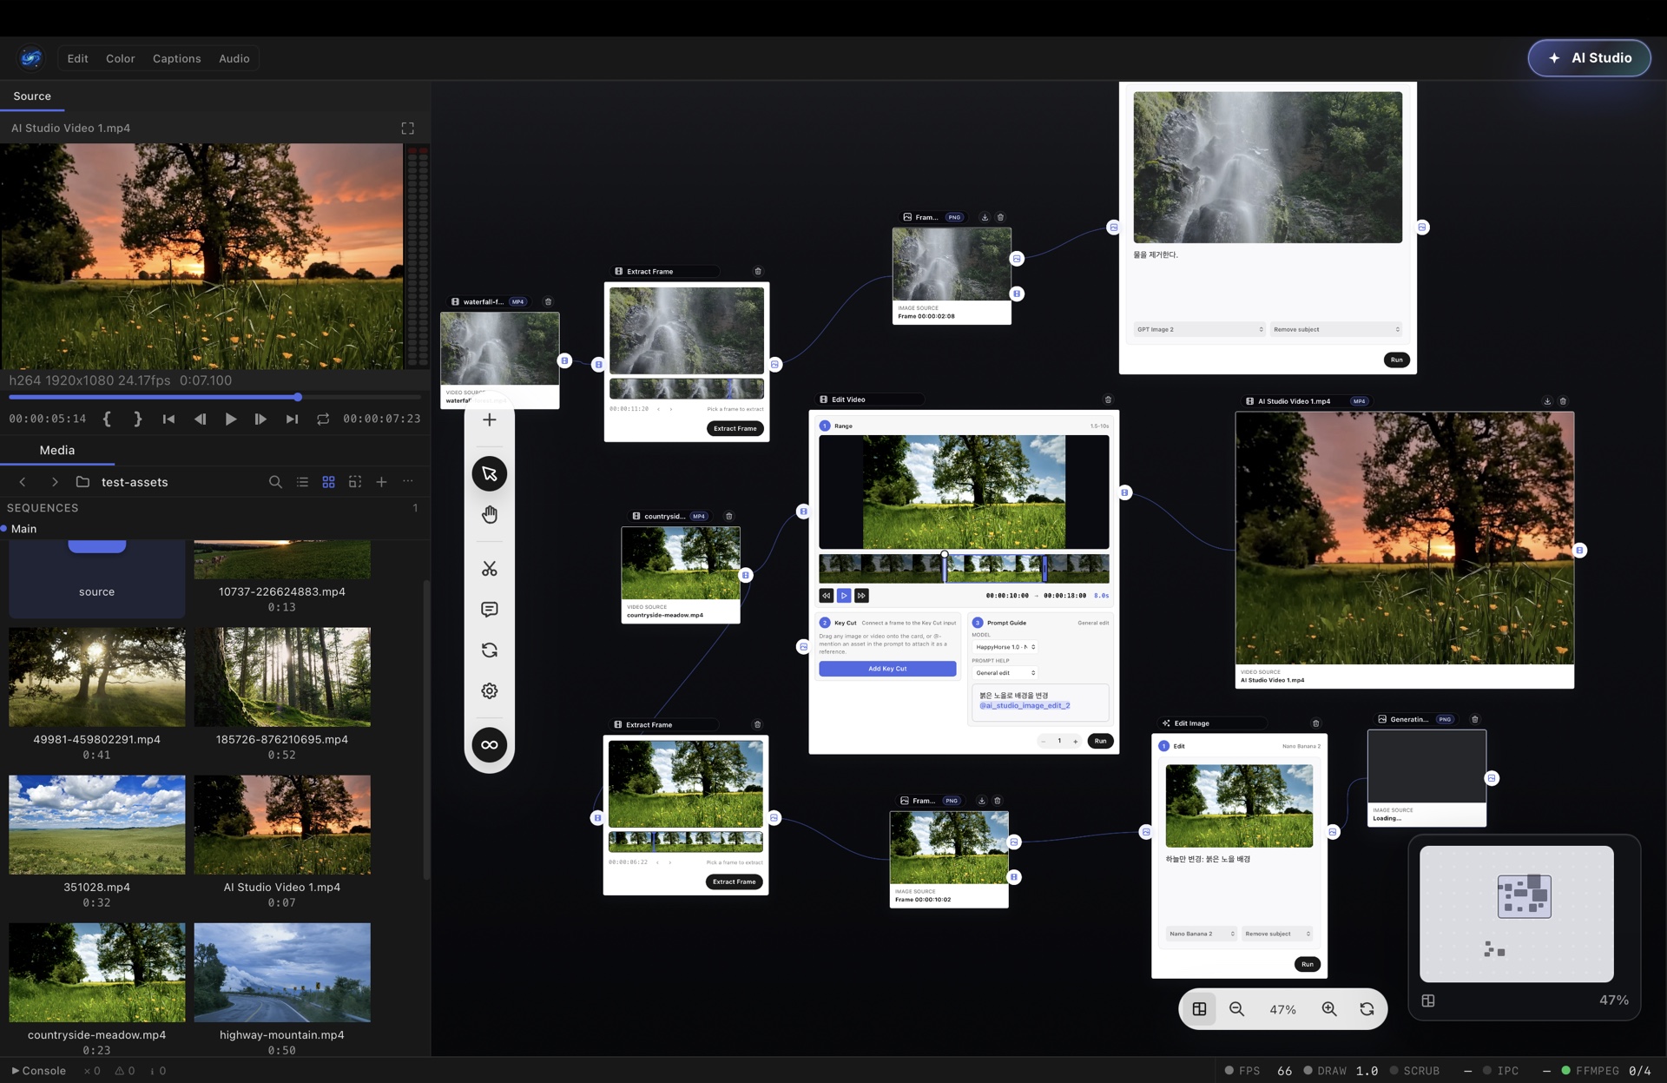
Task: Open Nano Banana 2 model dropdown
Action: click(1202, 934)
